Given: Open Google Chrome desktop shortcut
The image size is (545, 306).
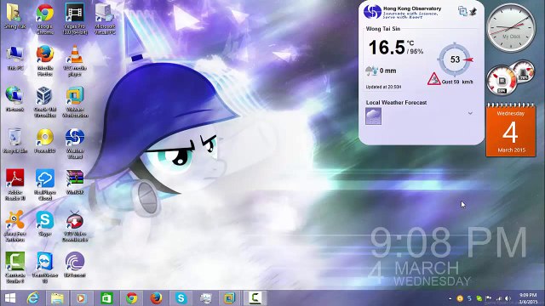Looking at the screenshot, I should click(x=45, y=19).
